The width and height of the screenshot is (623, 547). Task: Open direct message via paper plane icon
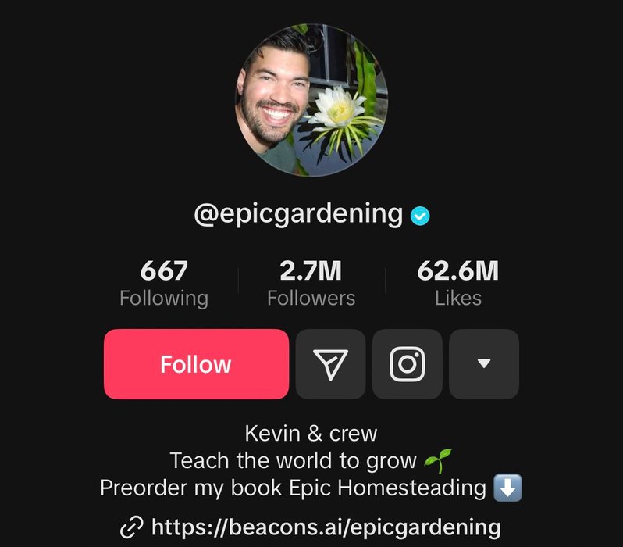330,364
